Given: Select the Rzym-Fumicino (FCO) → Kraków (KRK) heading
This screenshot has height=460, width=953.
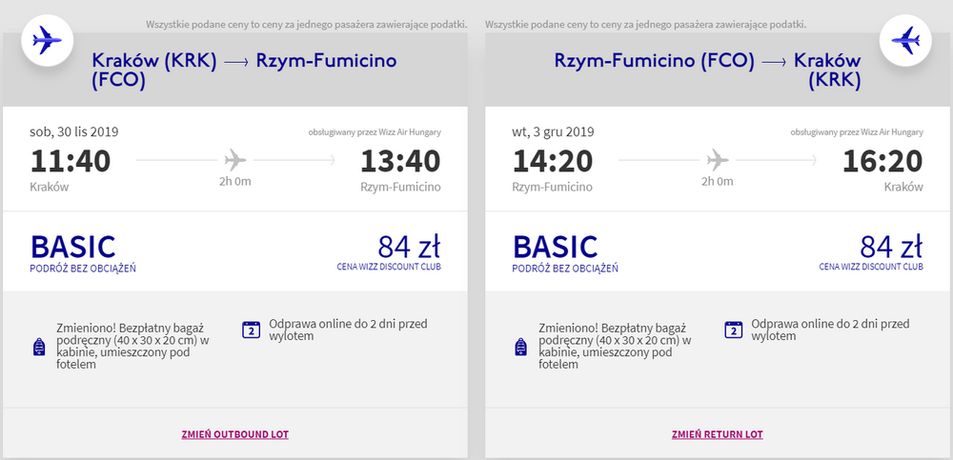Looking at the screenshot, I should coord(707,70).
